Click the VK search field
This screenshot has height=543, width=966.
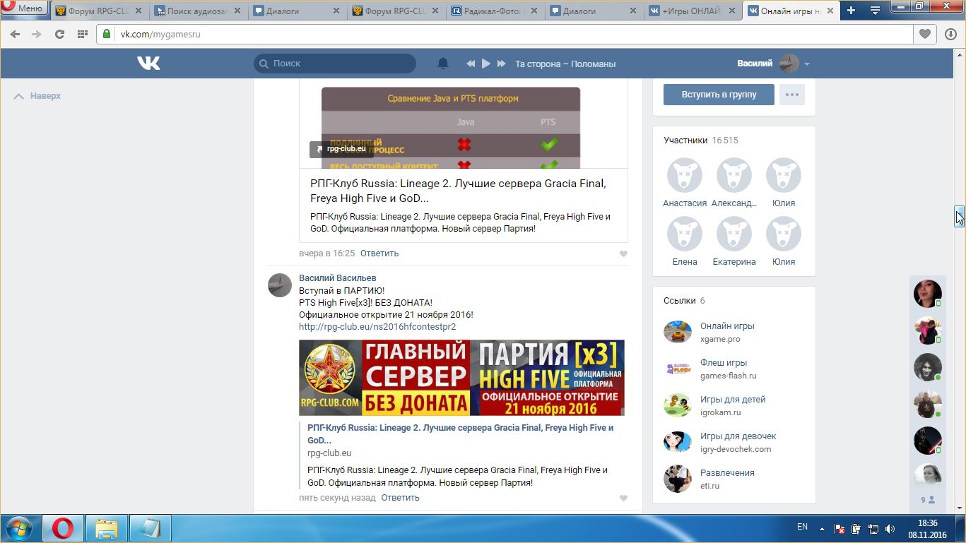pyautogui.click(x=335, y=64)
